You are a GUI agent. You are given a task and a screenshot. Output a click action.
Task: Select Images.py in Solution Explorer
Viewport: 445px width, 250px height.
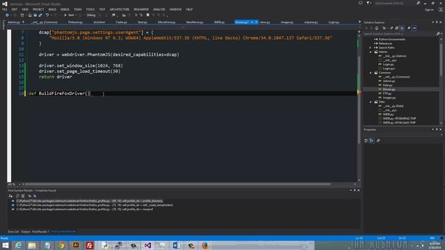pos(389,98)
